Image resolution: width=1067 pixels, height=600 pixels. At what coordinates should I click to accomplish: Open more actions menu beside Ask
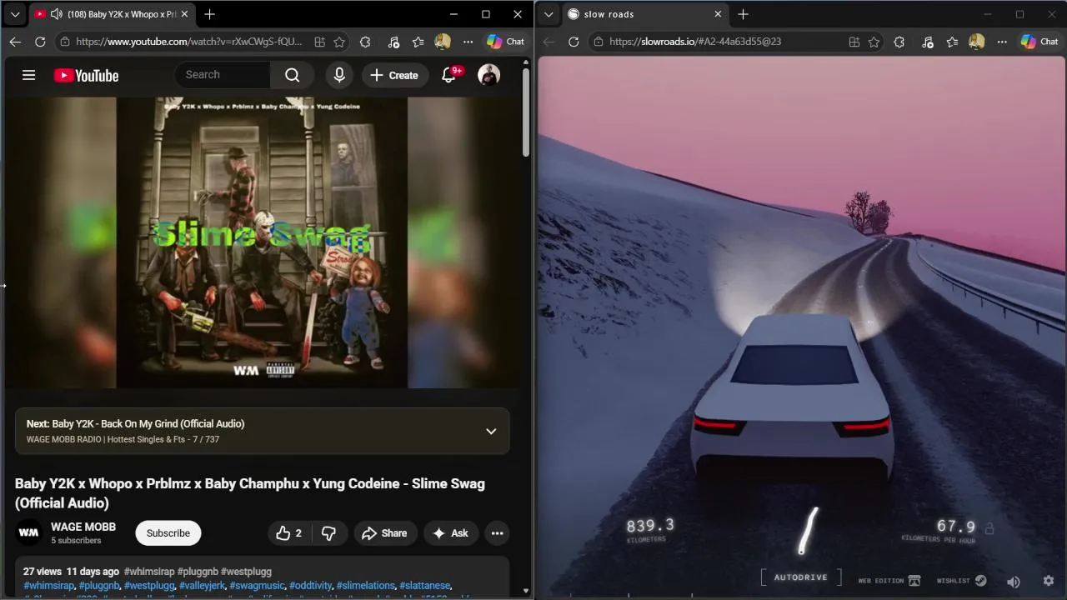pyautogui.click(x=497, y=533)
